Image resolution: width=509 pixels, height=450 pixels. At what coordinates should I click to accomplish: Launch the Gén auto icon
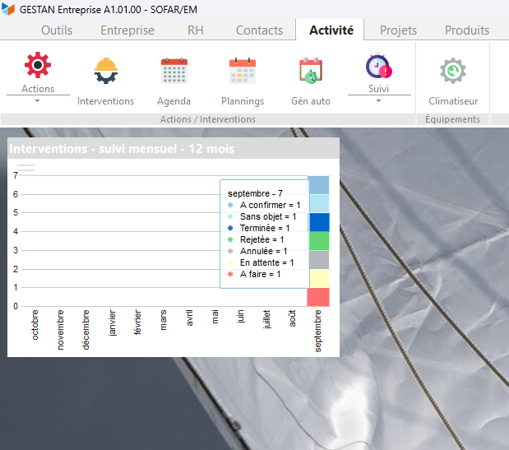click(x=311, y=71)
